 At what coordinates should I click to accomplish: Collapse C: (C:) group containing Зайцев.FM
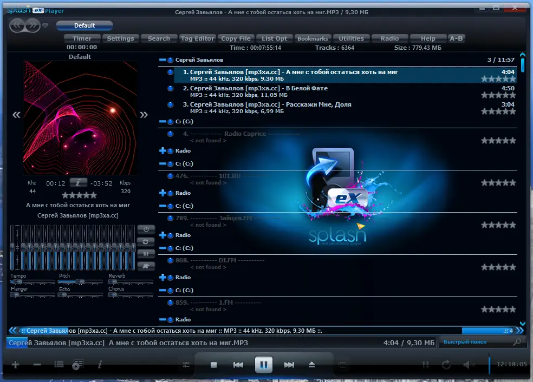(163, 206)
